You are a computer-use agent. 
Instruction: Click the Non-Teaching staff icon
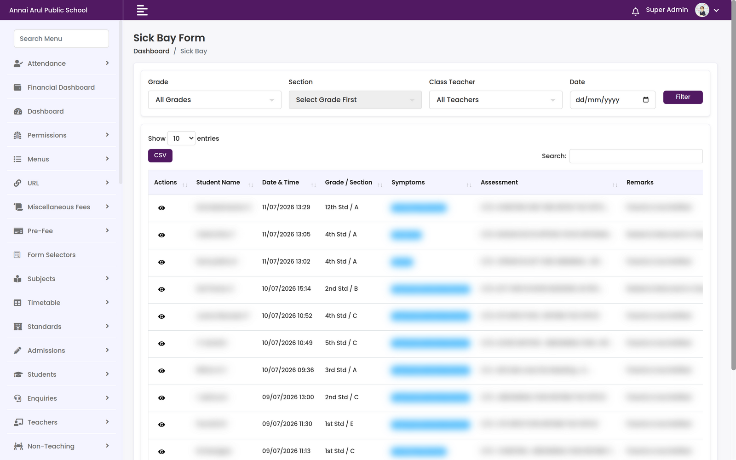pyautogui.click(x=18, y=446)
